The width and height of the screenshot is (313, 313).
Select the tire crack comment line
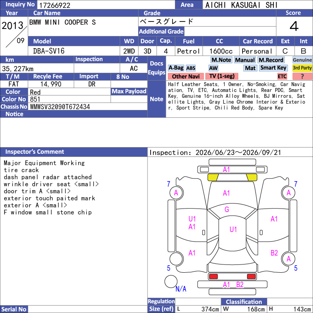(21, 170)
